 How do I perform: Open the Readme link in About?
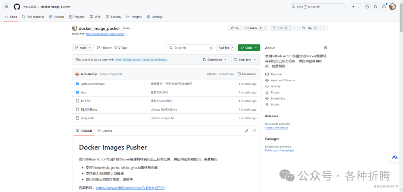tap(274, 74)
